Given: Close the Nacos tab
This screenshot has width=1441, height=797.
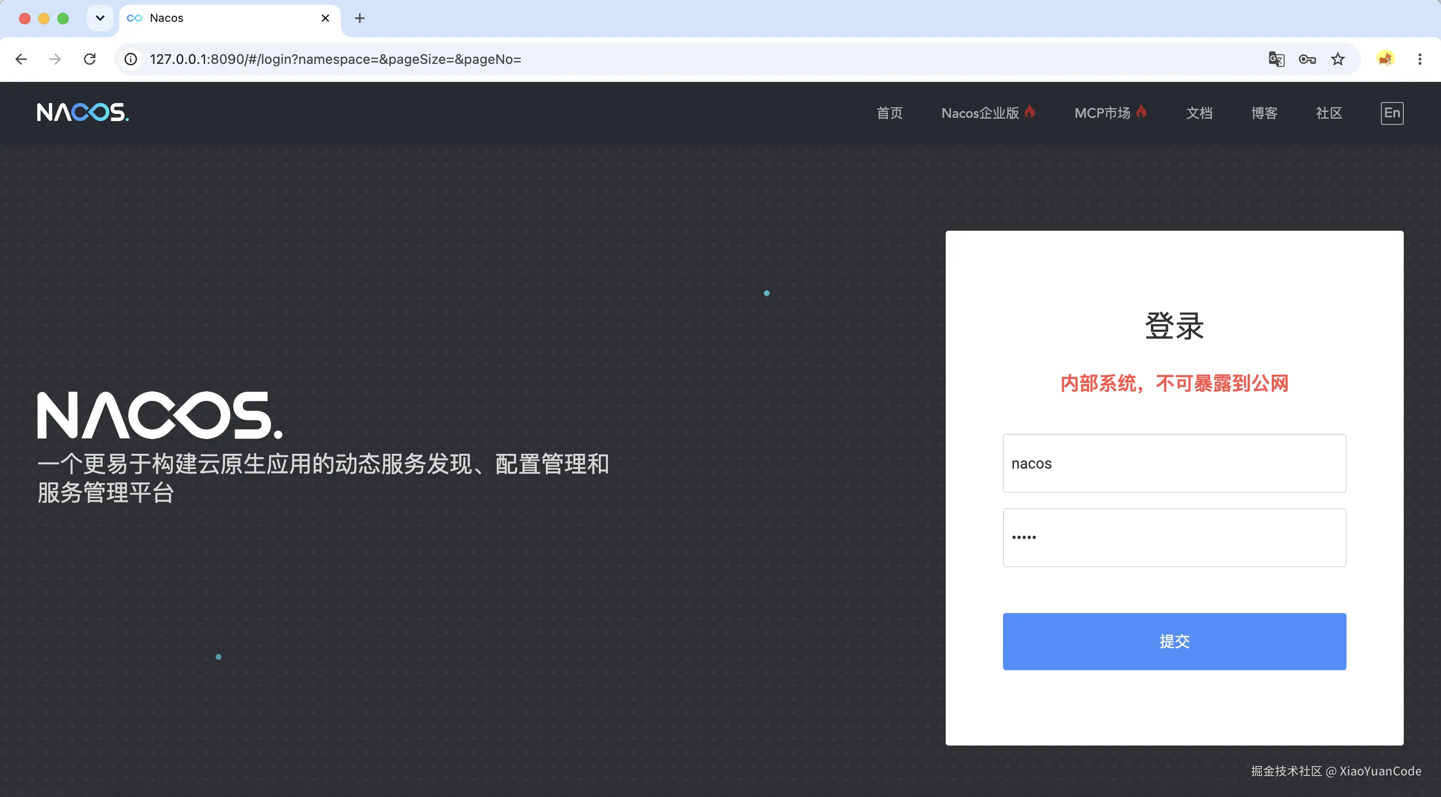Looking at the screenshot, I should [325, 19].
